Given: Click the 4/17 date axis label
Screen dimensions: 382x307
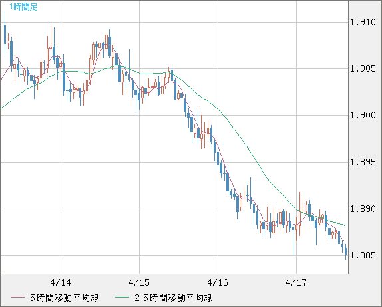Looking at the screenshot, I should click(x=296, y=282).
